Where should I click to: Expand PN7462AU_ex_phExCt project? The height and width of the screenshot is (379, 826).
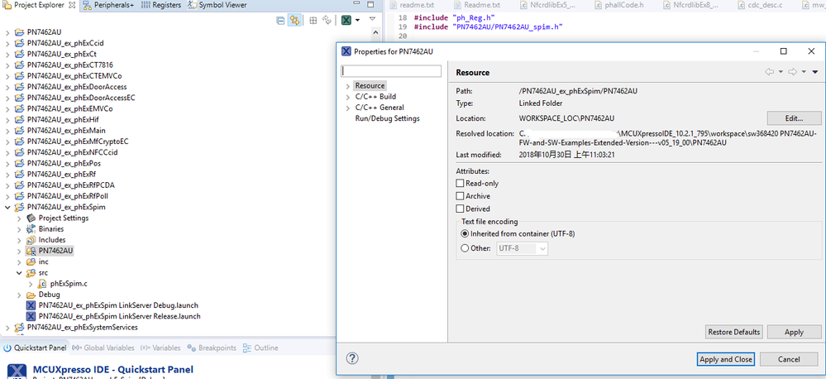7,55
